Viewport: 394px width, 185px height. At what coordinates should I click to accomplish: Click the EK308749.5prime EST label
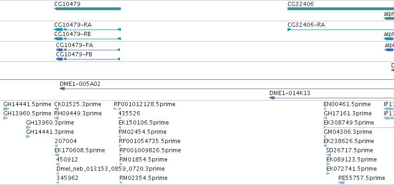(349, 123)
